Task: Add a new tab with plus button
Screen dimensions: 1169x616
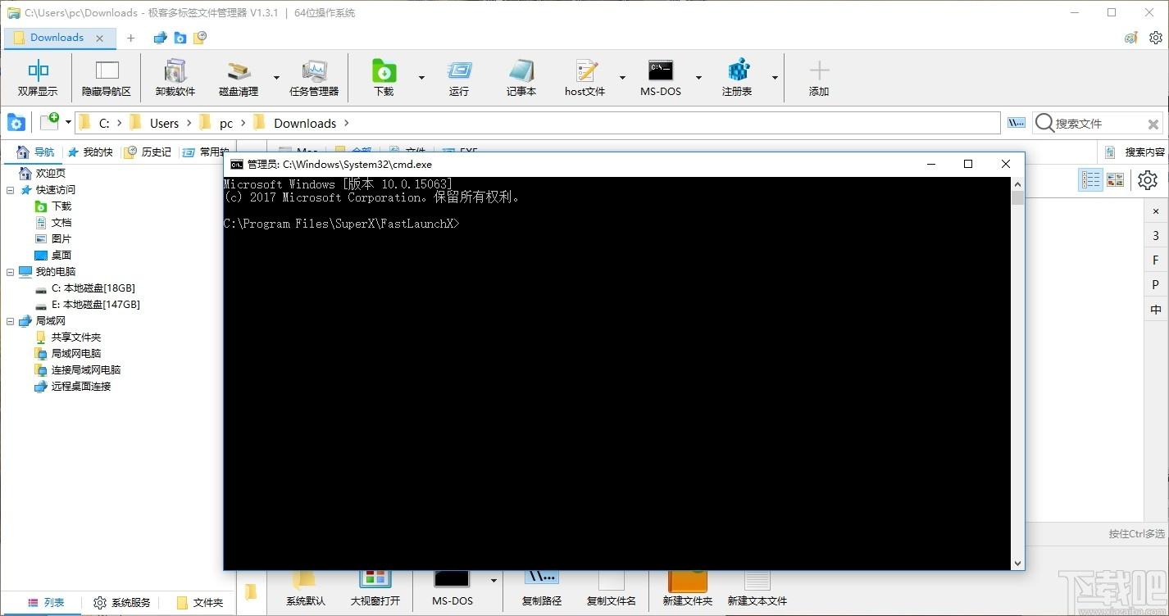Action: [x=130, y=38]
